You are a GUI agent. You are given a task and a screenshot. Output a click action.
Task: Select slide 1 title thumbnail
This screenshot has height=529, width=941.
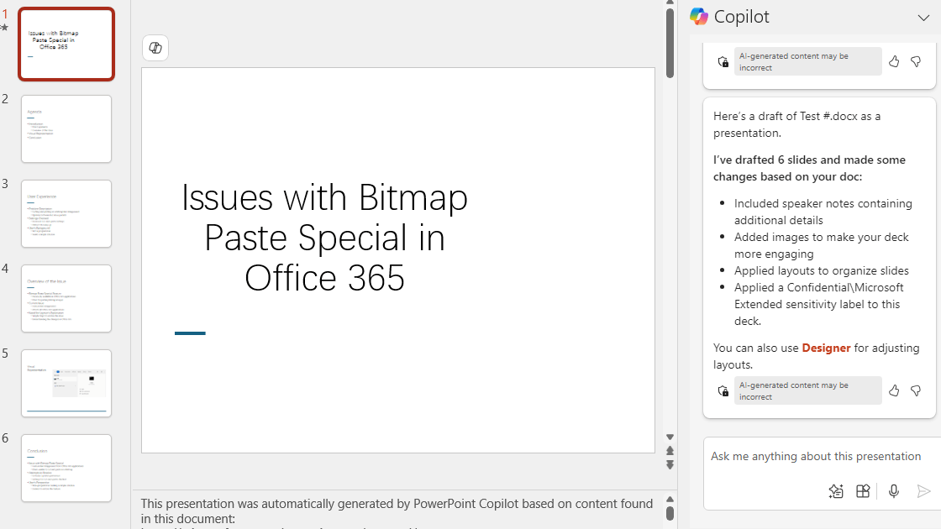(66, 45)
